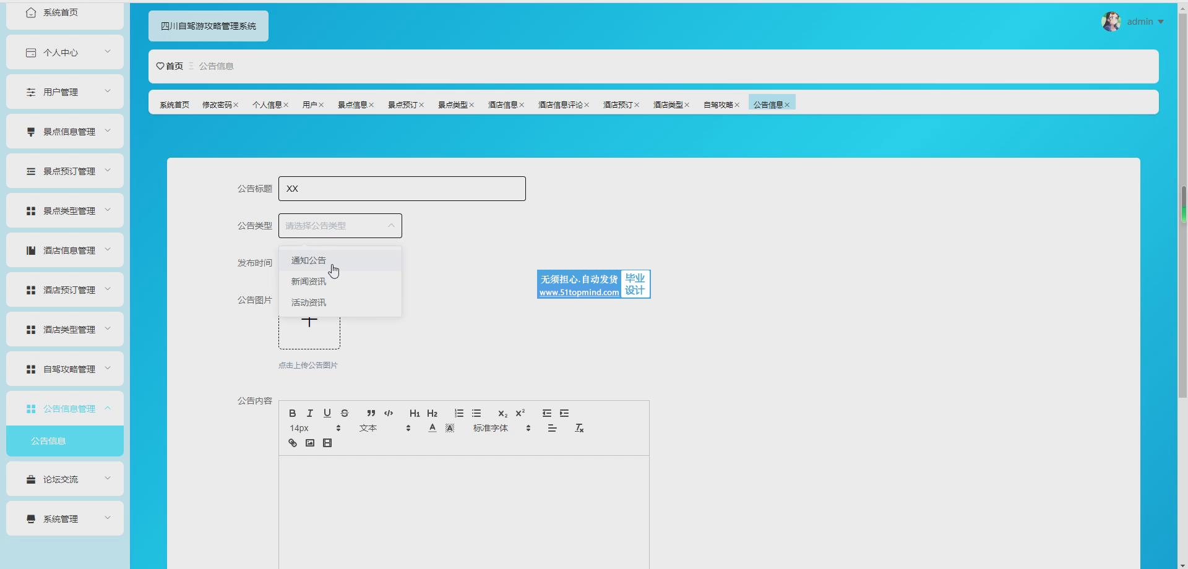
Task: Insert a hyperlink in editor
Action: pos(293,443)
